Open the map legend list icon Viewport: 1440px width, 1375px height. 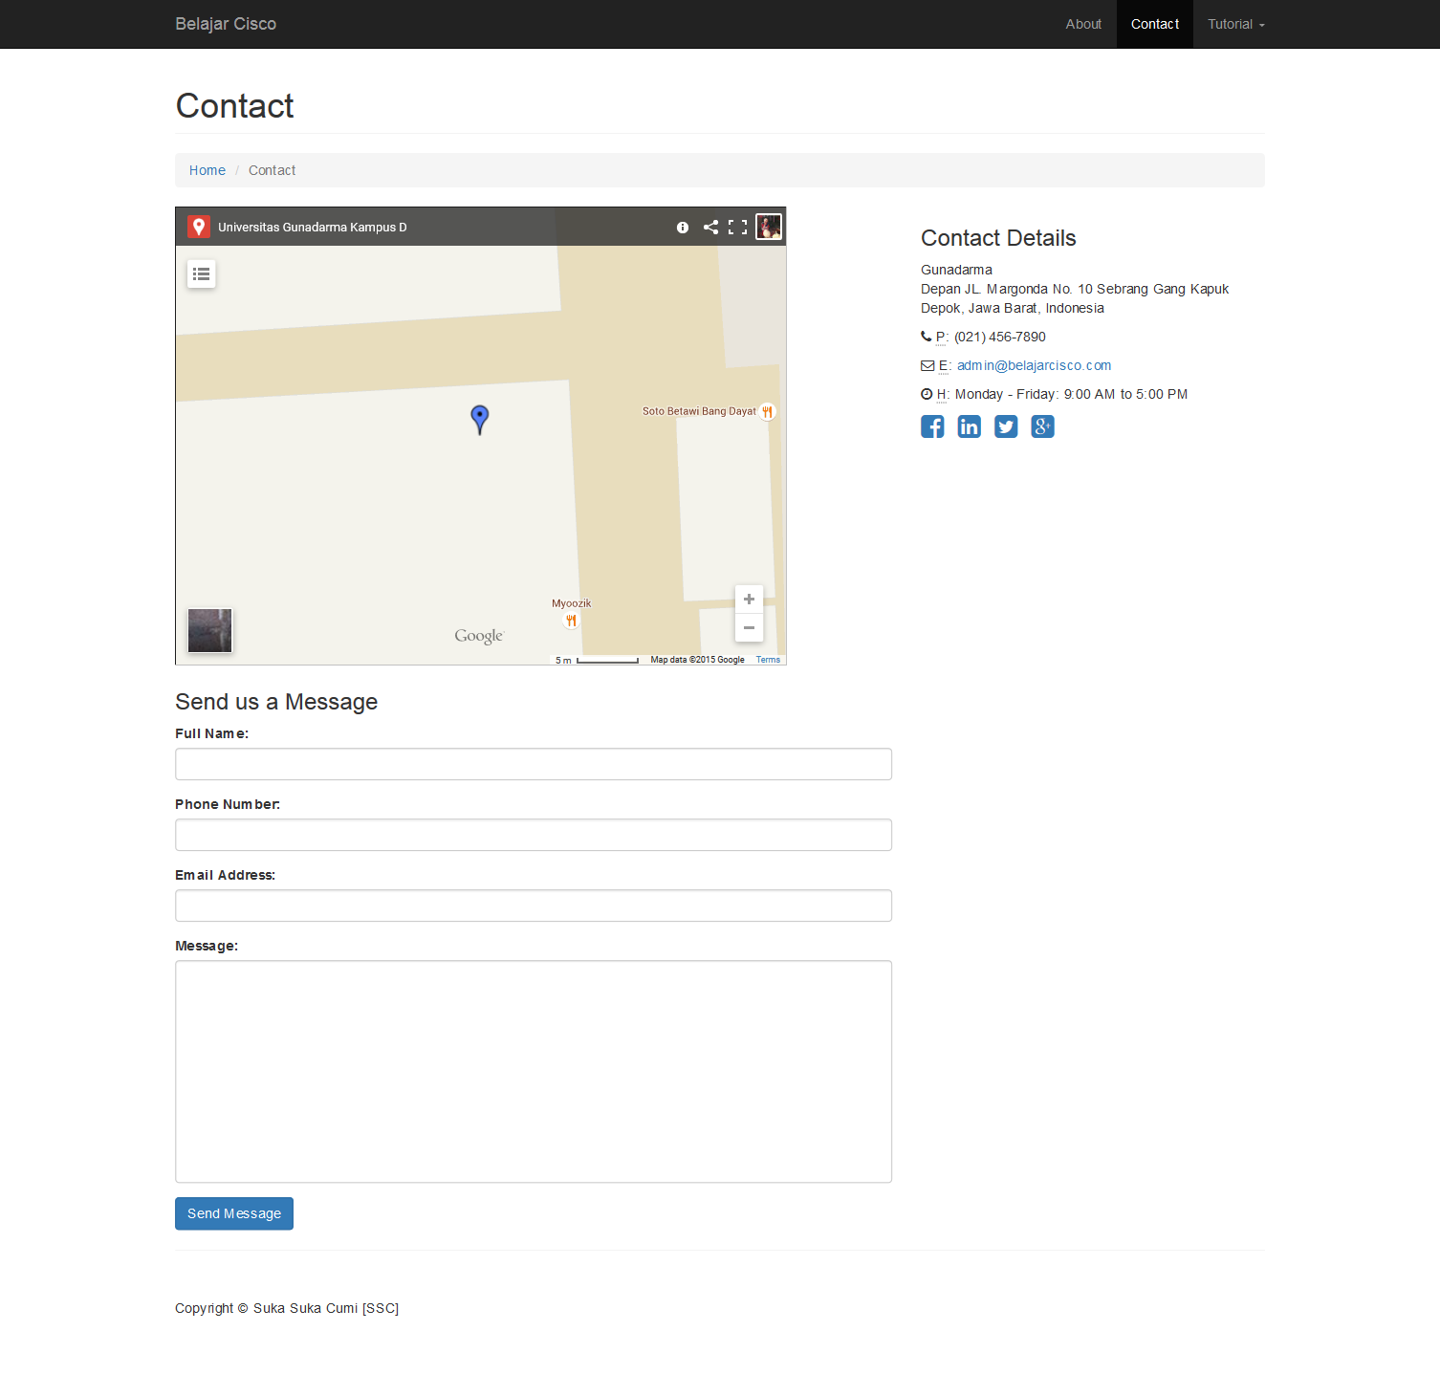[201, 274]
